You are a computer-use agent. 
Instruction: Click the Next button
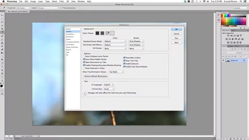(176, 43)
